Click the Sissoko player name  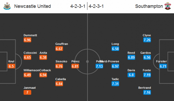pos(61,61)
